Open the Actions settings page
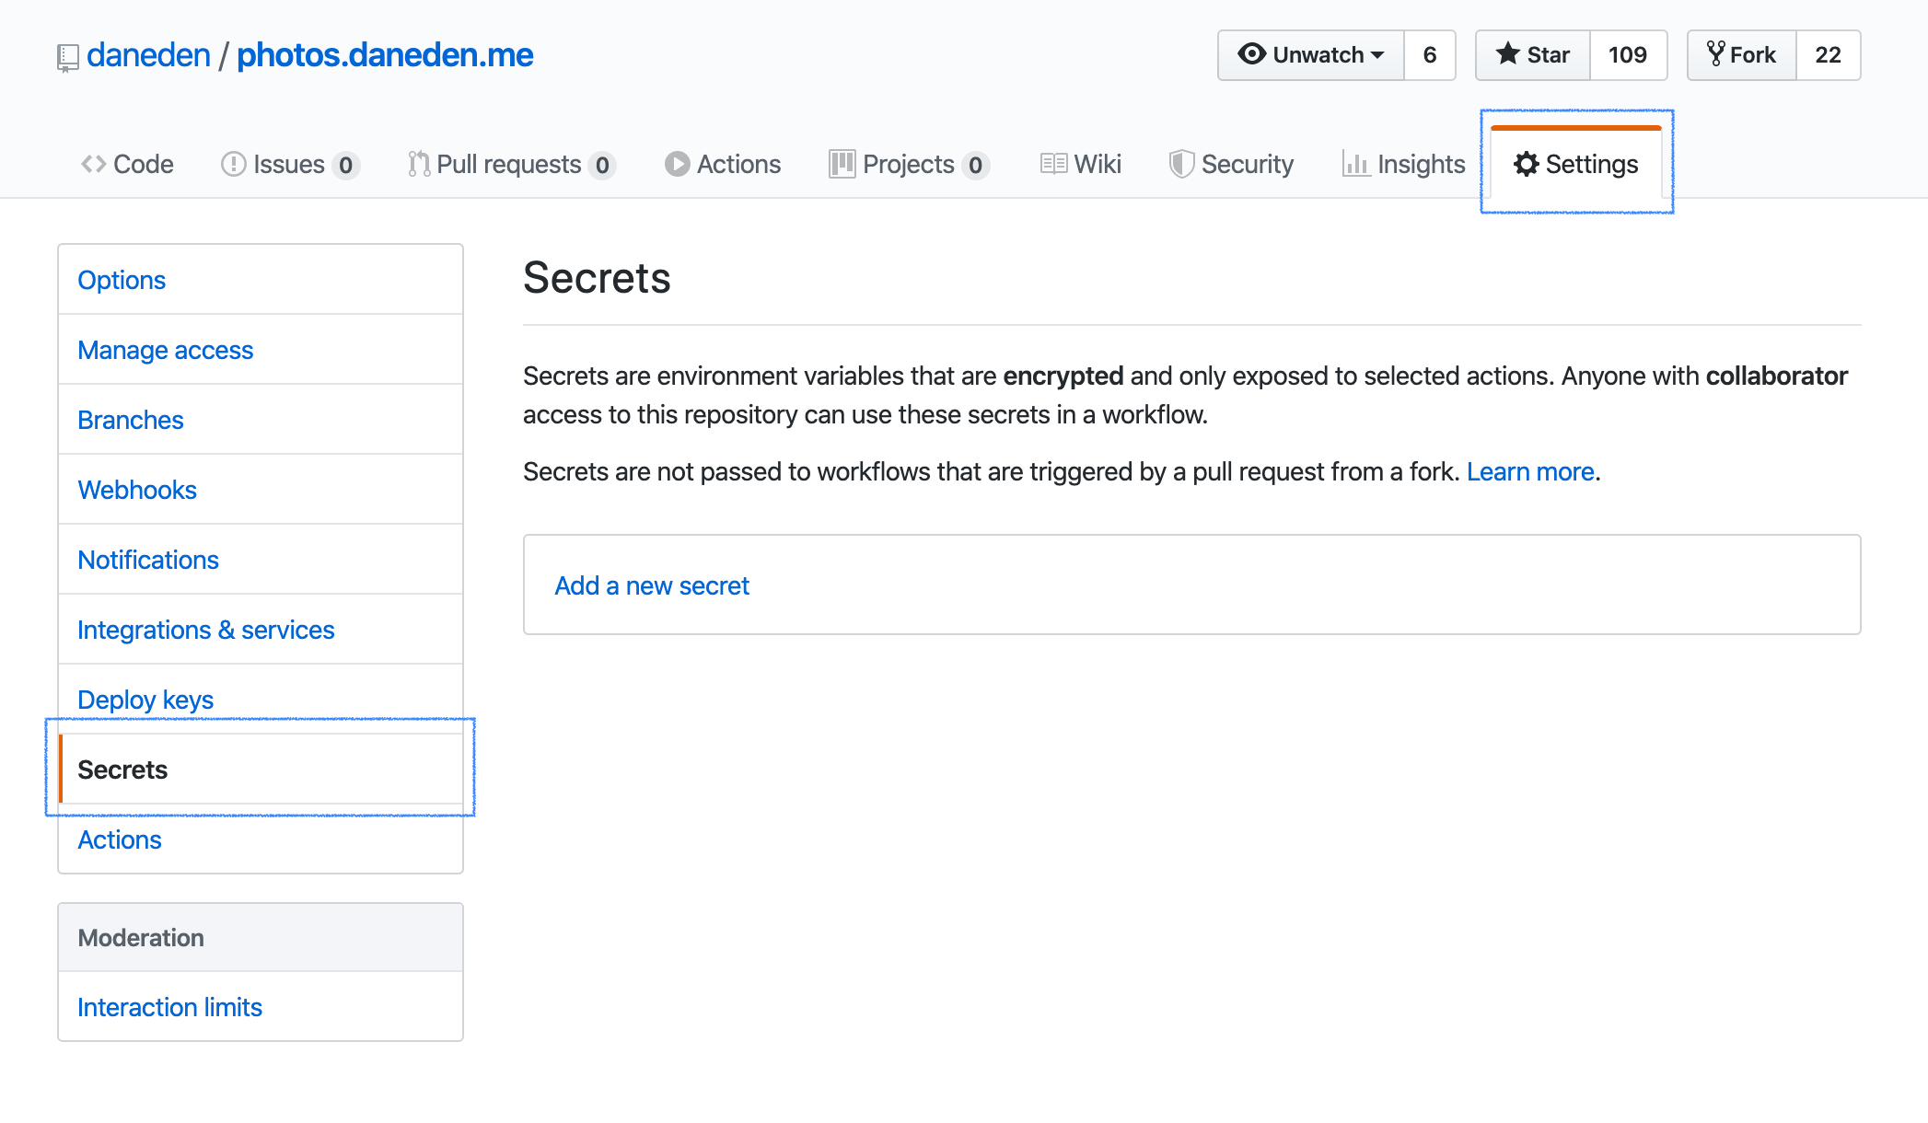This screenshot has width=1928, height=1123. [119, 839]
